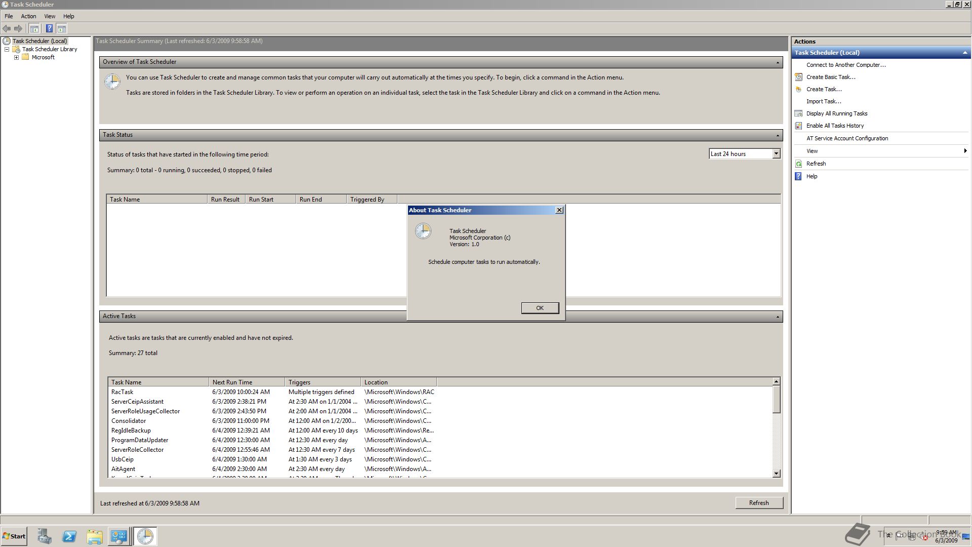Viewport: 972px width, 547px height.
Task: Collapse the Overview of Task Scheduler section
Action: pos(778,62)
